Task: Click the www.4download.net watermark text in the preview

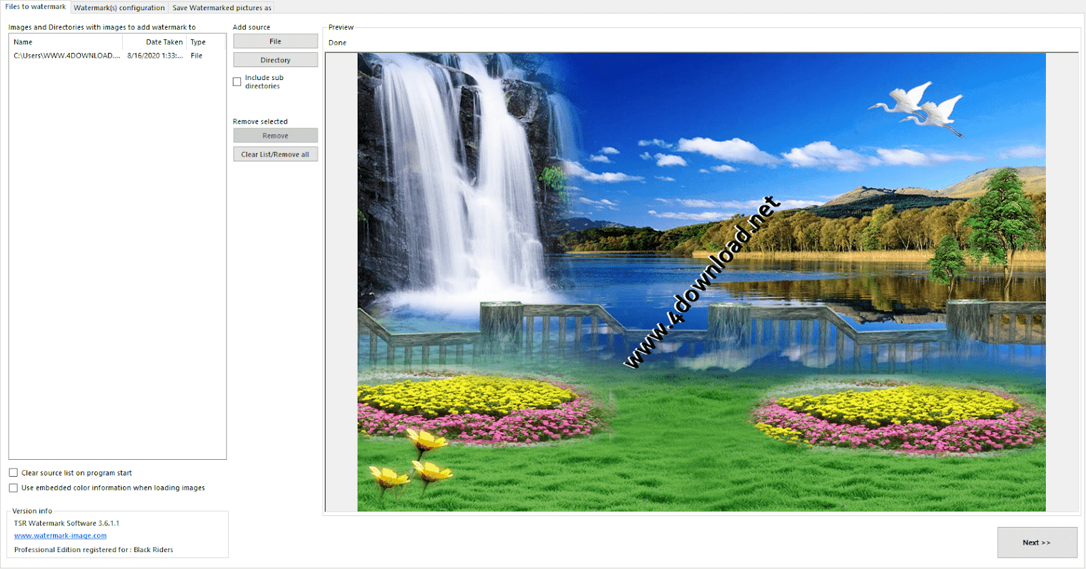Action: tap(702, 282)
